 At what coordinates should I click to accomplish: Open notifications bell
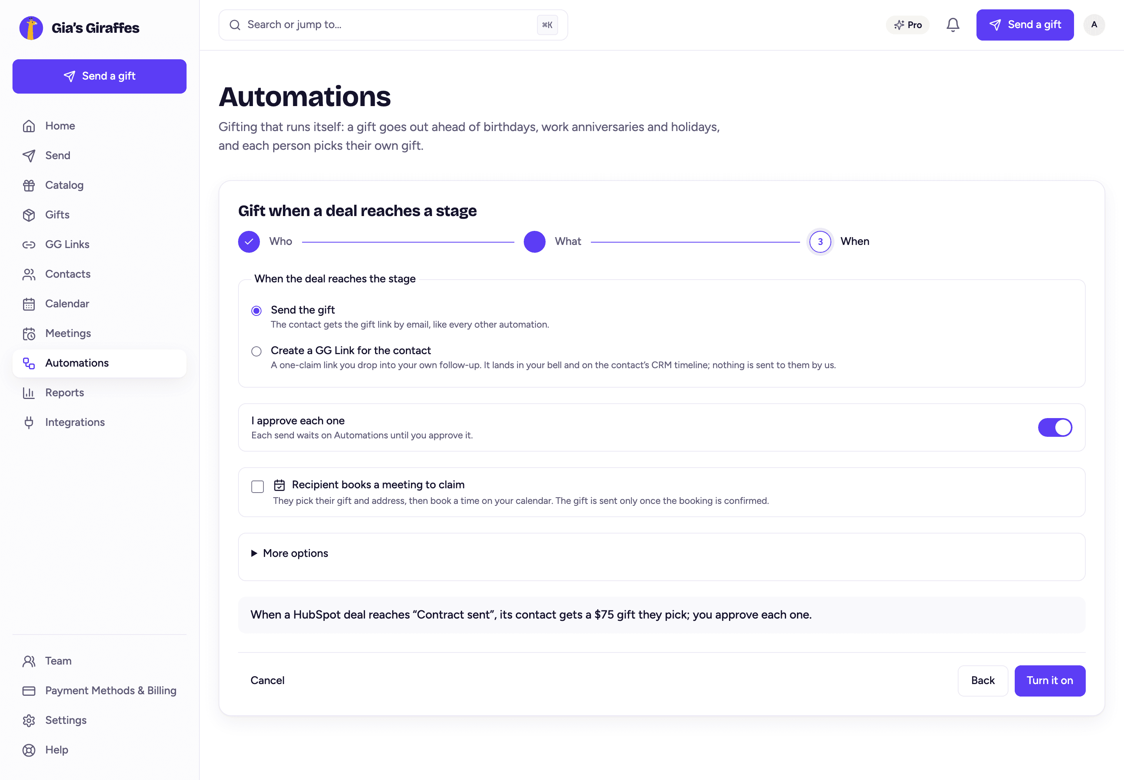[x=952, y=25]
